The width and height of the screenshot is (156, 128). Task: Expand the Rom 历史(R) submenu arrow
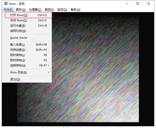[x=48, y=72]
